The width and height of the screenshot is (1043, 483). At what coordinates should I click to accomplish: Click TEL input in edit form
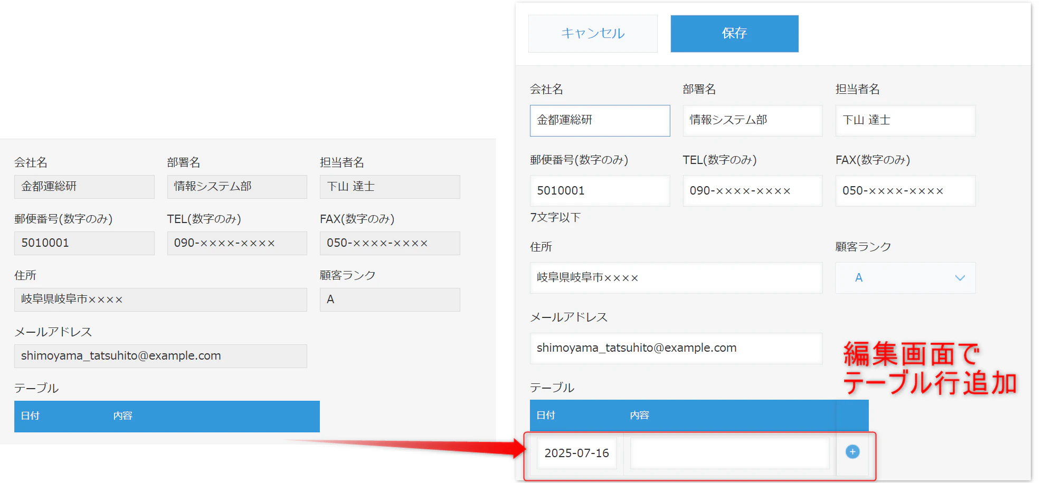(x=752, y=191)
